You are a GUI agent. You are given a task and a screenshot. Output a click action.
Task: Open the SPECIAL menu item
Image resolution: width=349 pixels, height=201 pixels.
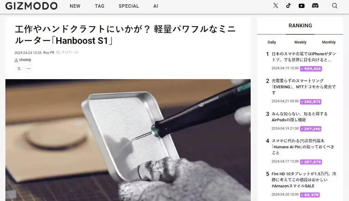(128, 6)
